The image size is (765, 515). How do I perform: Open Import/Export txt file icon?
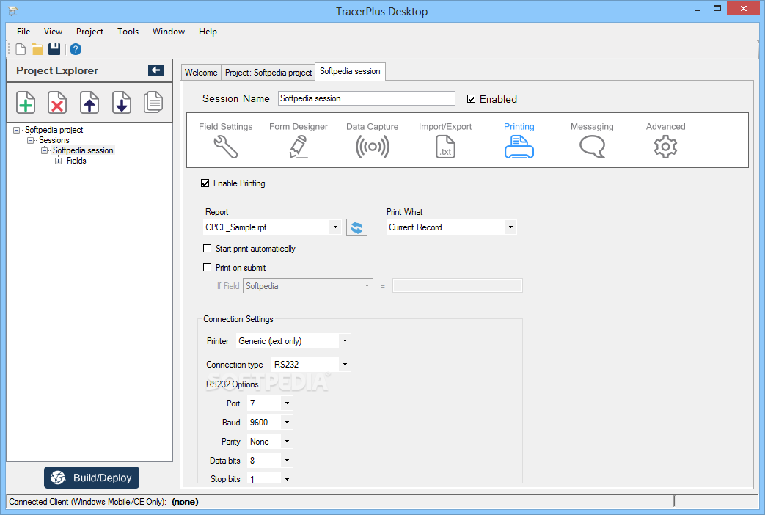point(445,147)
